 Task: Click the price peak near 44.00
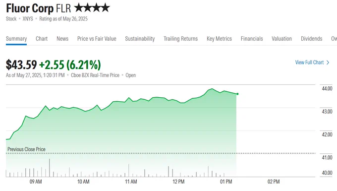point(212,89)
